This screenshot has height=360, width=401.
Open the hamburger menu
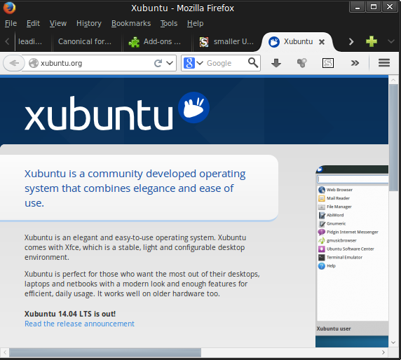point(384,63)
